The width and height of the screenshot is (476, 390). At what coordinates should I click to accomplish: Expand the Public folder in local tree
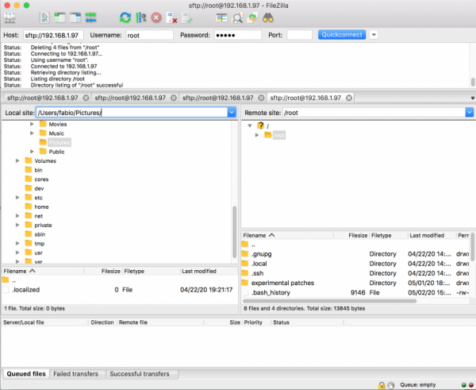point(32,152)
